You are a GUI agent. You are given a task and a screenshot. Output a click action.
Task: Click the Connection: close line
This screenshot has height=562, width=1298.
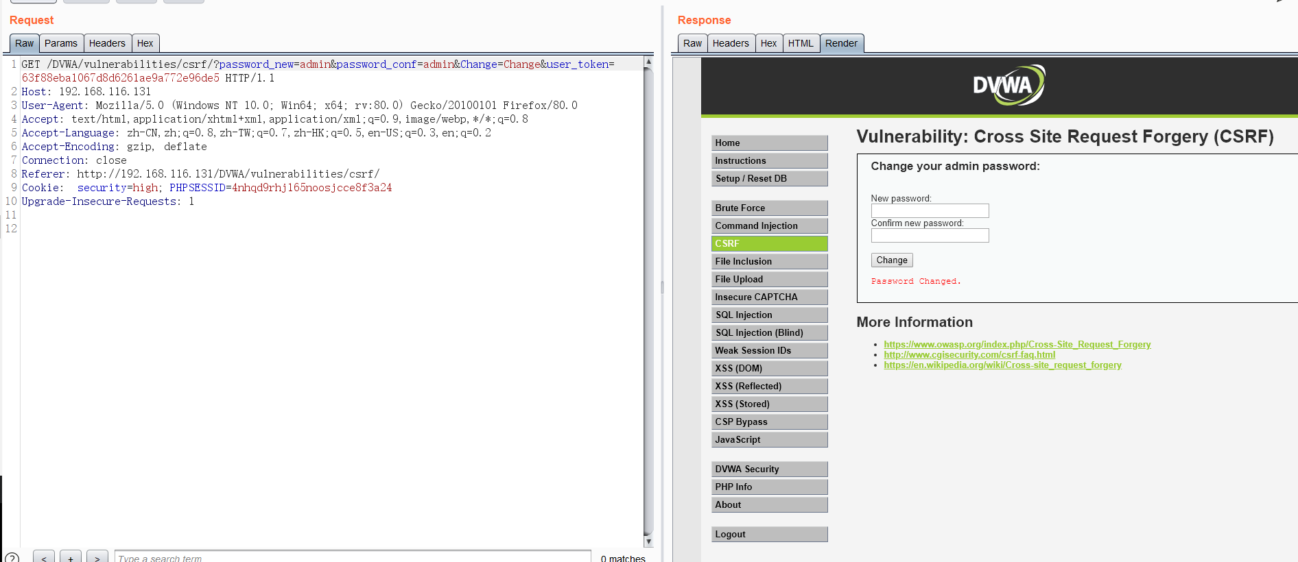point(74,160)
